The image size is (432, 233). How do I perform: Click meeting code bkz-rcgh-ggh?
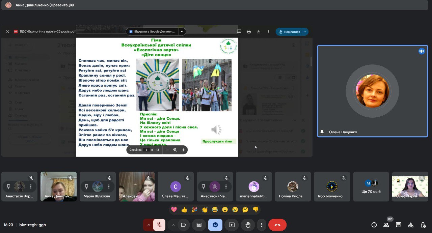click(32, 225)
